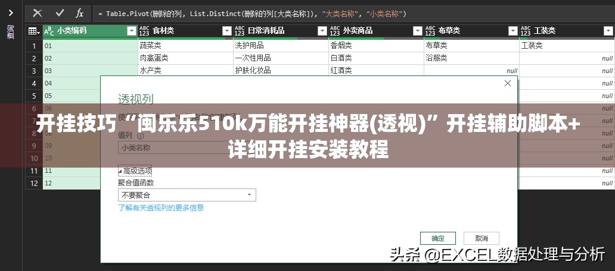Image resolution: width=615 pixels, height=271 pixels.
Task: Select cell 肉禽蛋类 in row 2
Action: [185, 58]
